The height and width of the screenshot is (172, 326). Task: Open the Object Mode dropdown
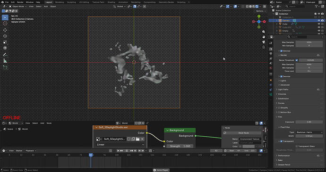17,7
